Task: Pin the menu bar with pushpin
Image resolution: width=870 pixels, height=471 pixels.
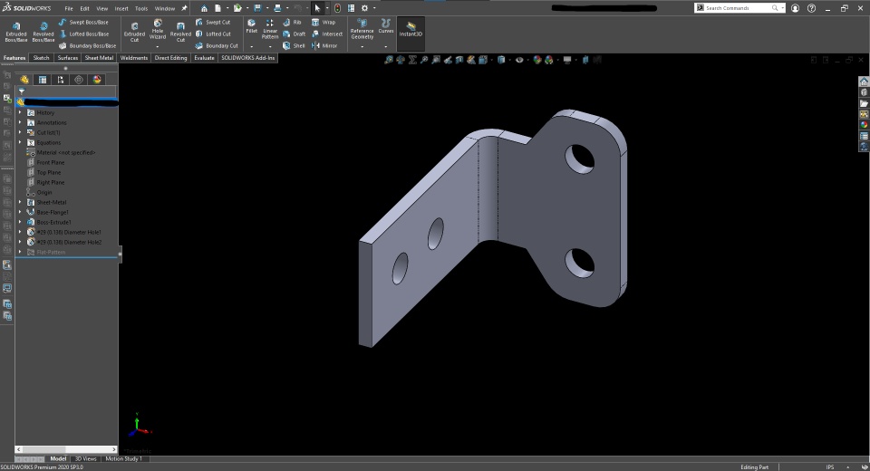Action: coord(184,8)
